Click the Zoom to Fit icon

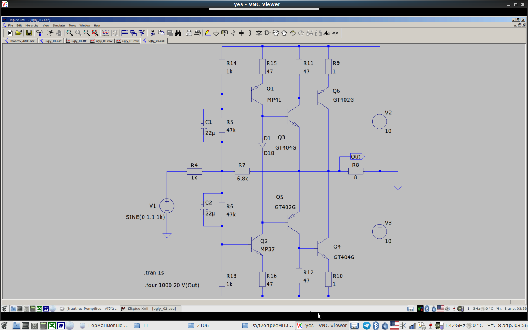tap(95, 33)
